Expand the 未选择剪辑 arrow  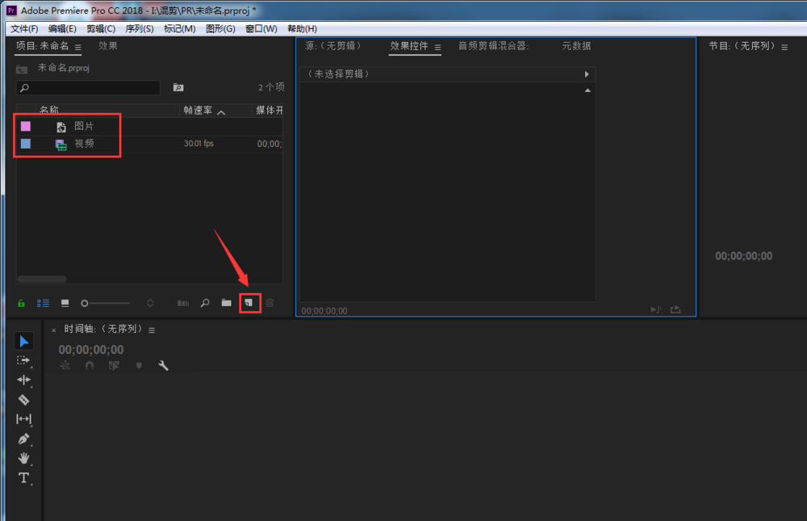587,74
